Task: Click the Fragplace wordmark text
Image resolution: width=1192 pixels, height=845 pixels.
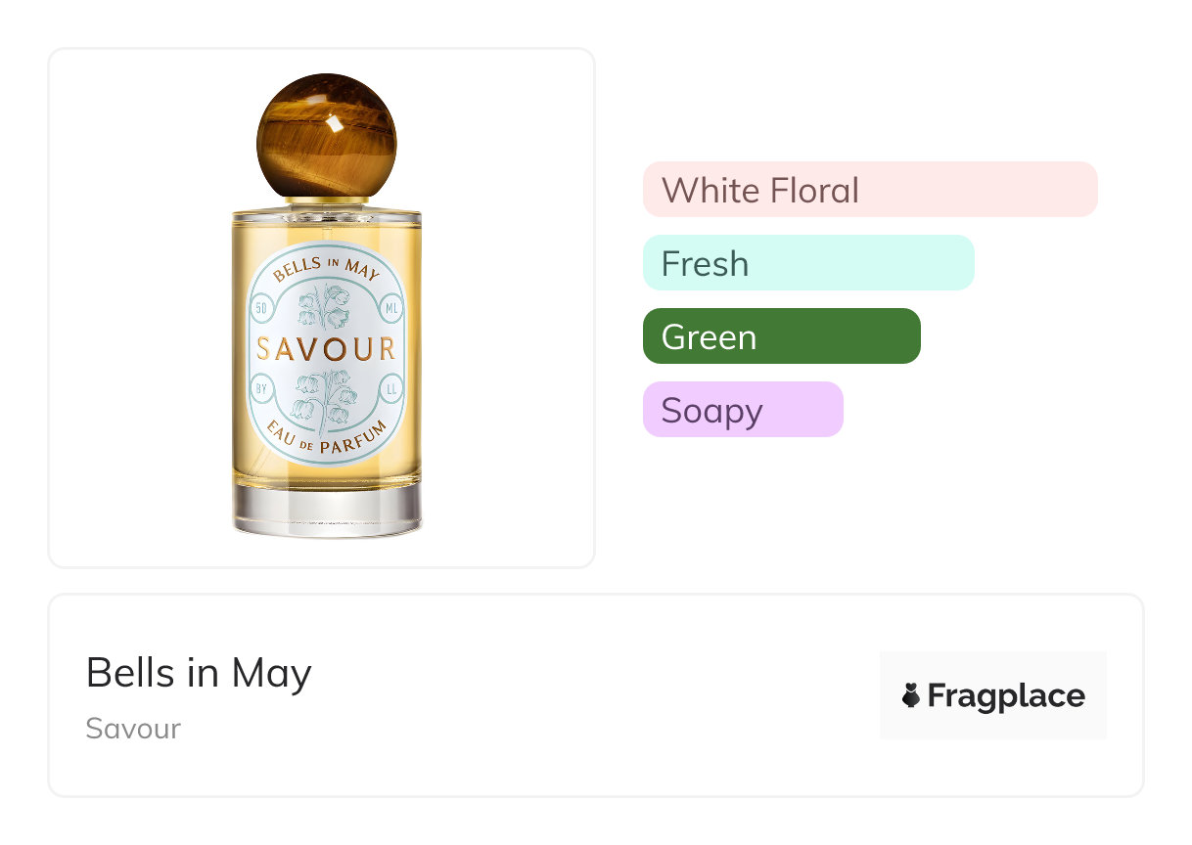Action: pos(1005,695)
